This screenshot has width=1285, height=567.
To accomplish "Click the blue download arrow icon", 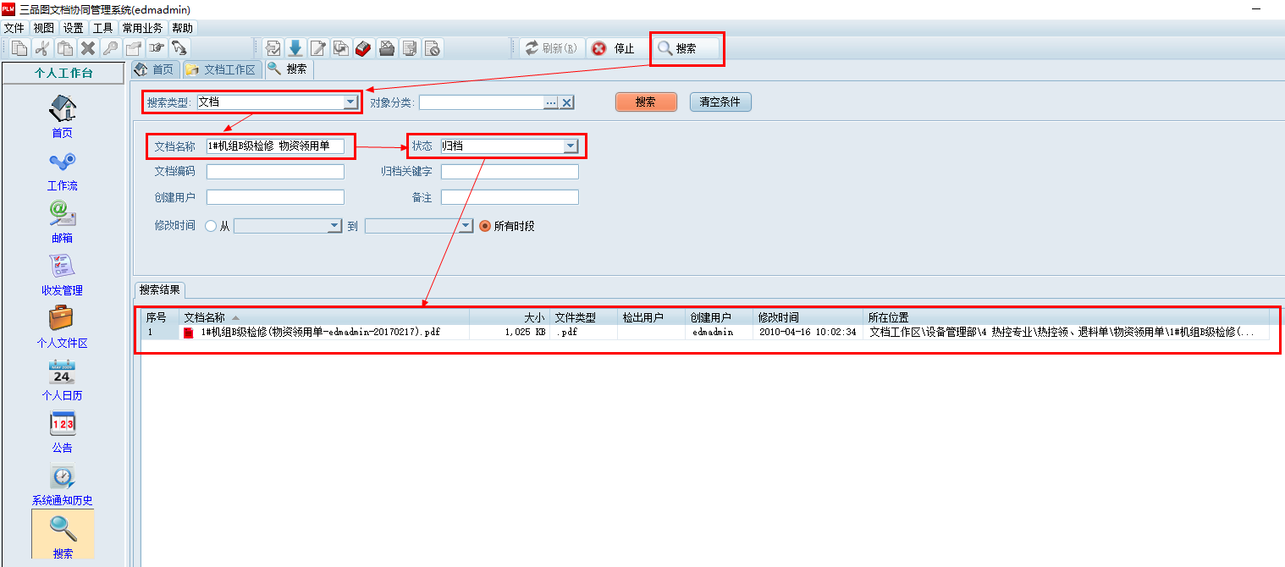I will [295, 48].
